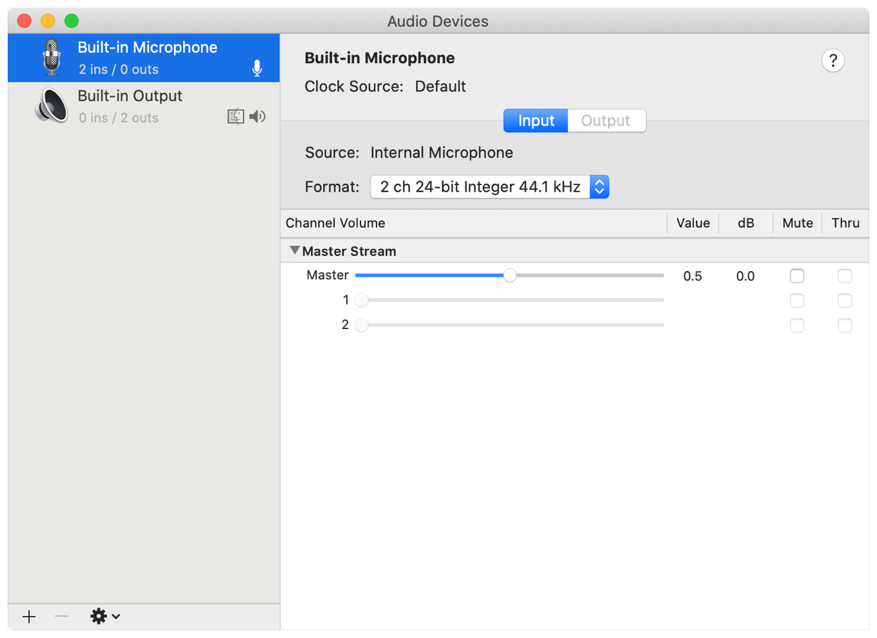Collapse the Master Stream disclosure triangle
The image size is (877, 638).
point(295,250)
